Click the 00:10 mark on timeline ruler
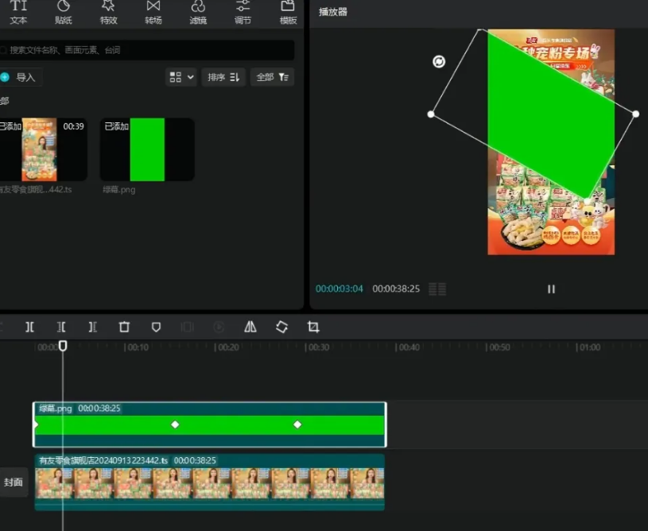This screenshot has height=531, width=648. (x=137, y=347)
